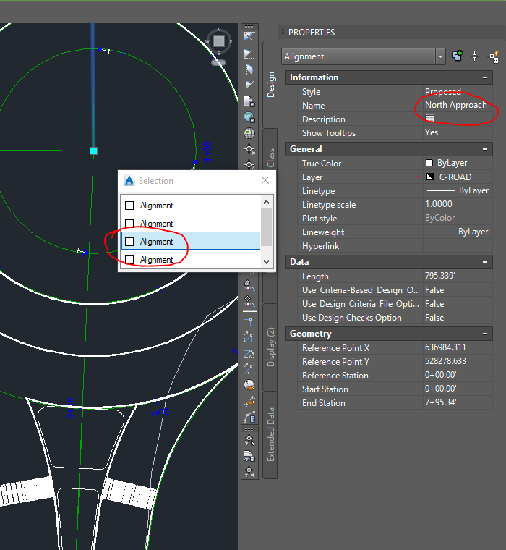Click Selection list scroll-down arrow

(266, 262)
